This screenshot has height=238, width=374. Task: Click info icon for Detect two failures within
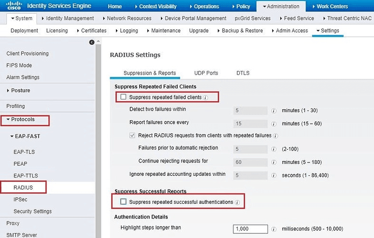point(274,110)
